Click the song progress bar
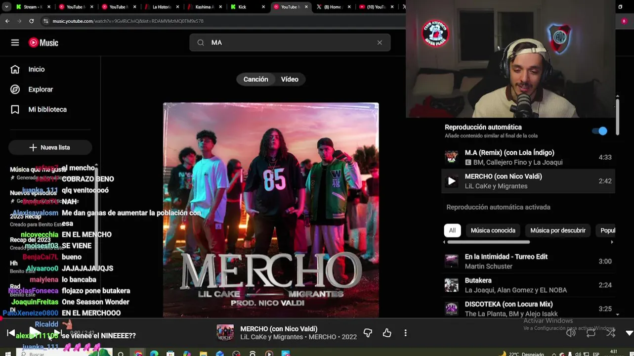The image size is (634, 356). (317, 319)
